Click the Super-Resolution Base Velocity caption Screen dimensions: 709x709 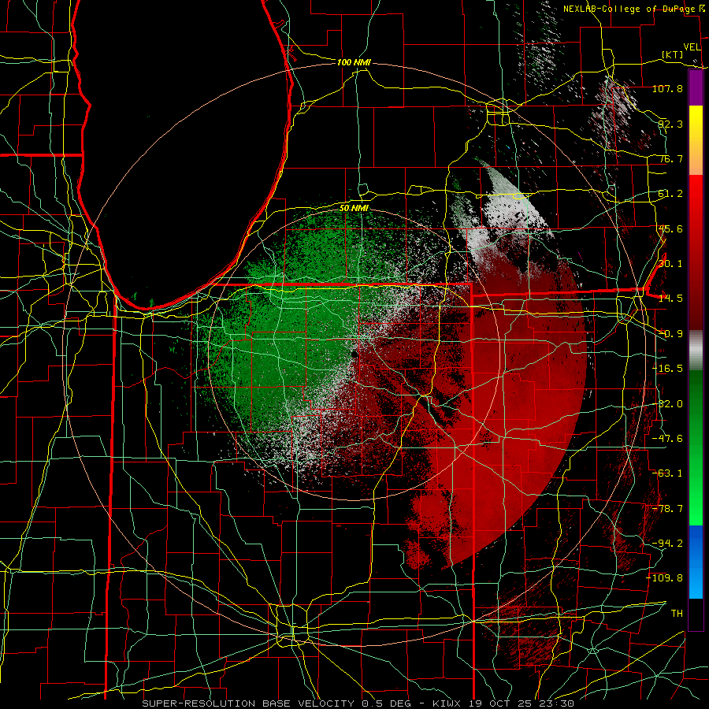358,703
